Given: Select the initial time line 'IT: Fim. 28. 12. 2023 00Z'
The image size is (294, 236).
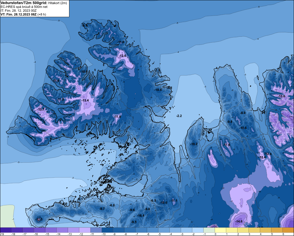Looking at the screenshot, I should tap(19, 11).
